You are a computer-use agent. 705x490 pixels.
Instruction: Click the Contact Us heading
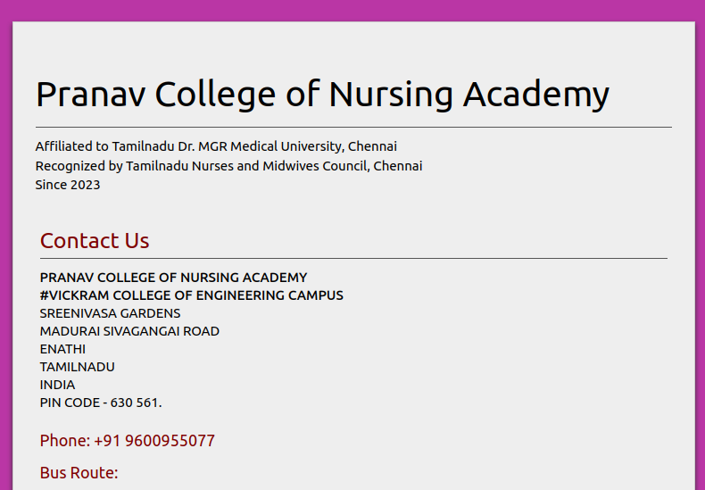pos(95,240)
